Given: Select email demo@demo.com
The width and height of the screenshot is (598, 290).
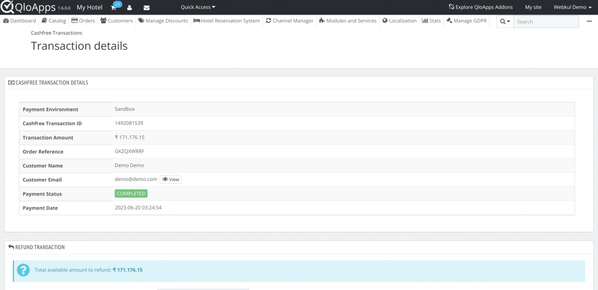Looking at the screenshot, I should pyautogui.click(x=135, y=179).
